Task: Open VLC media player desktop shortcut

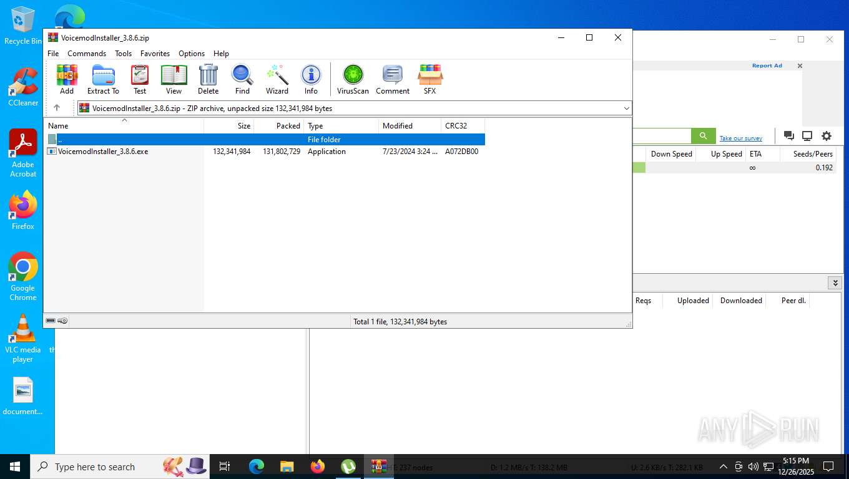Action: point(23,339)
